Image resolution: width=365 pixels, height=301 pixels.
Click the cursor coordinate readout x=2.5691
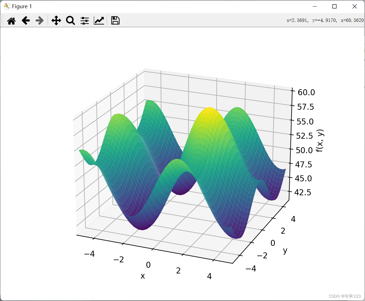[x=297, y=20]
